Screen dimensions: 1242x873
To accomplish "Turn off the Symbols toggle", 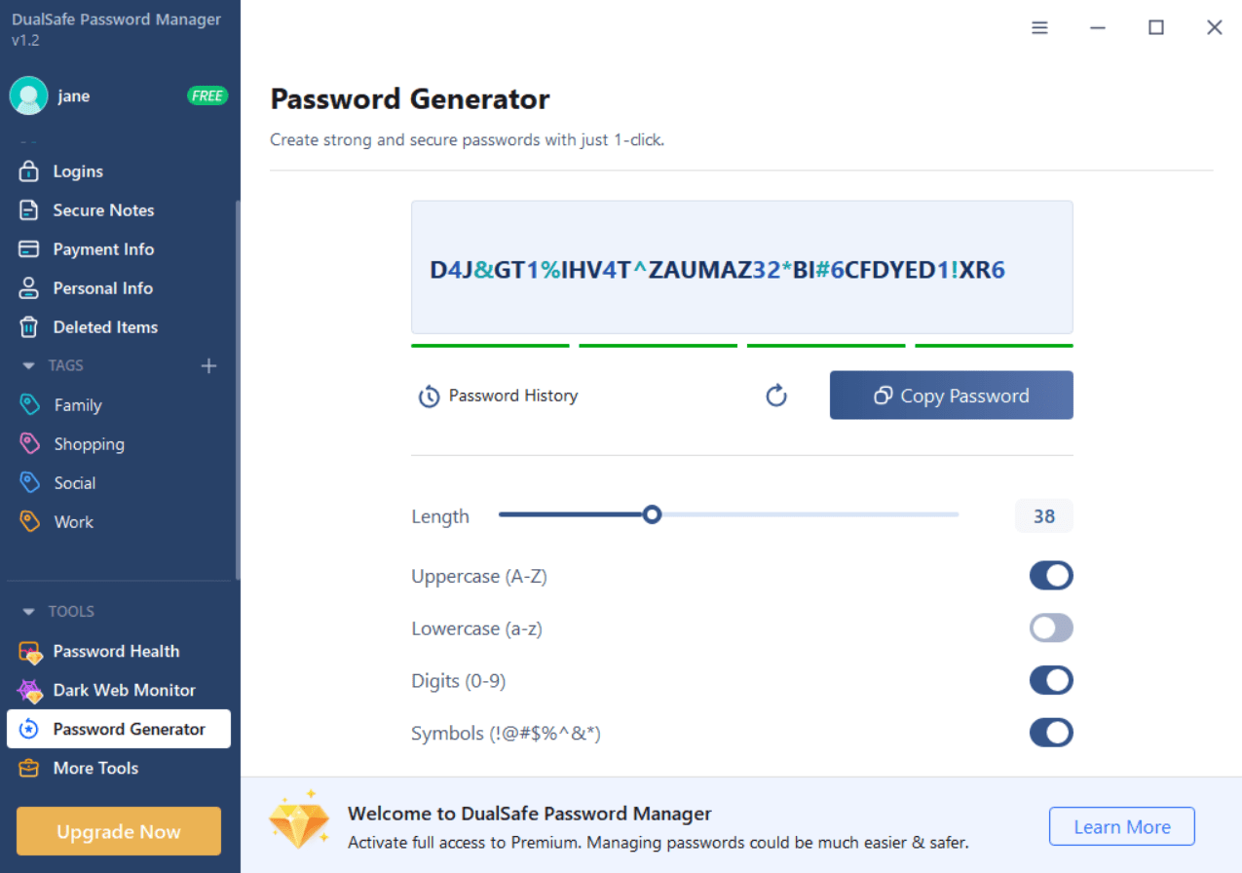I will [1051, 733].
